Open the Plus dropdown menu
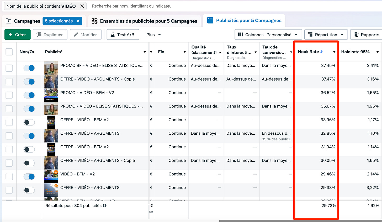 click(153, 35)
